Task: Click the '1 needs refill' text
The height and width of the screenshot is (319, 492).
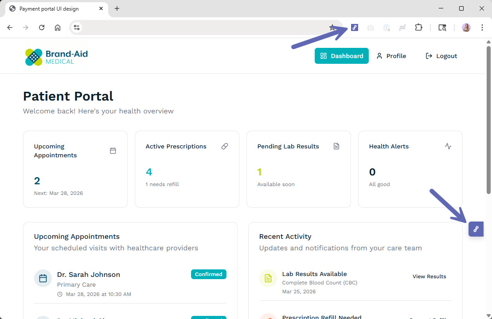Action: pyautogui.click(x=162, y=184)
